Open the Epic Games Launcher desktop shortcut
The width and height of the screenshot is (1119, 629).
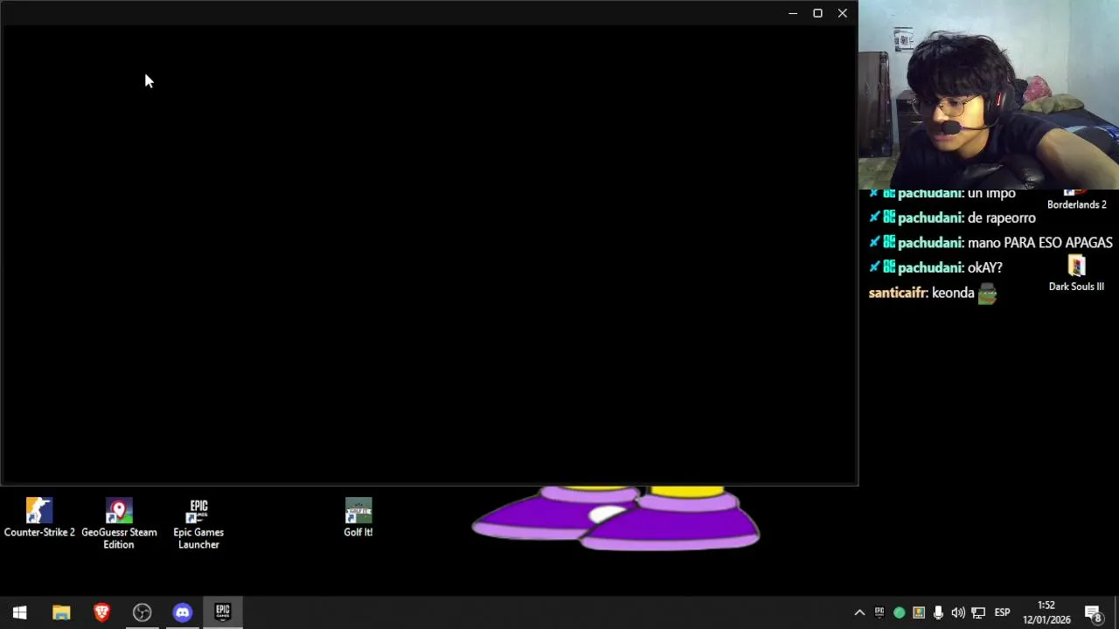point(198,524)
